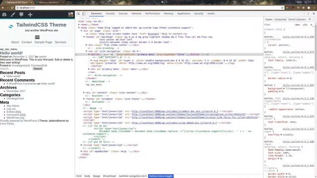Switch to the Computed styles tab
The image size is (317, 178).
coord(280,19)
